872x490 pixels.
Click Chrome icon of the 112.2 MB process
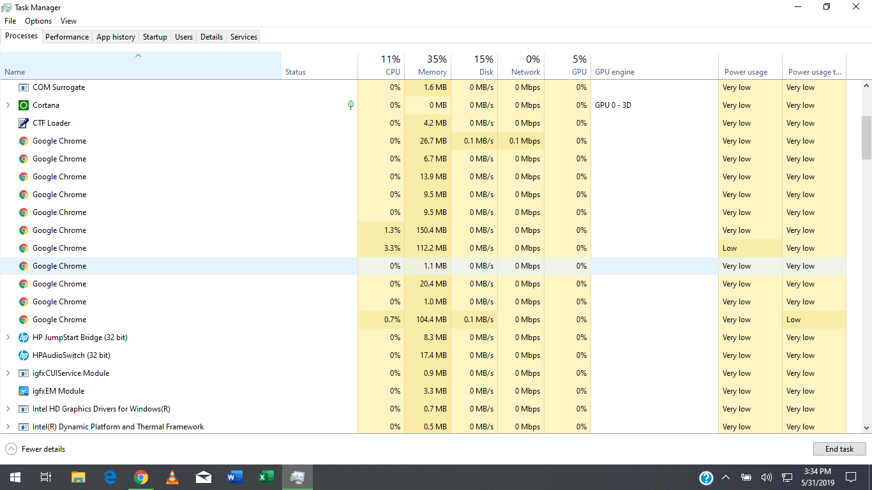[24, 248]
